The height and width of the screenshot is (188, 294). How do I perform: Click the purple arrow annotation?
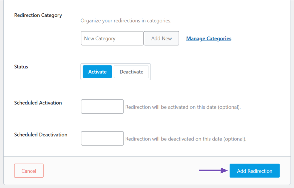pos(213,171)
